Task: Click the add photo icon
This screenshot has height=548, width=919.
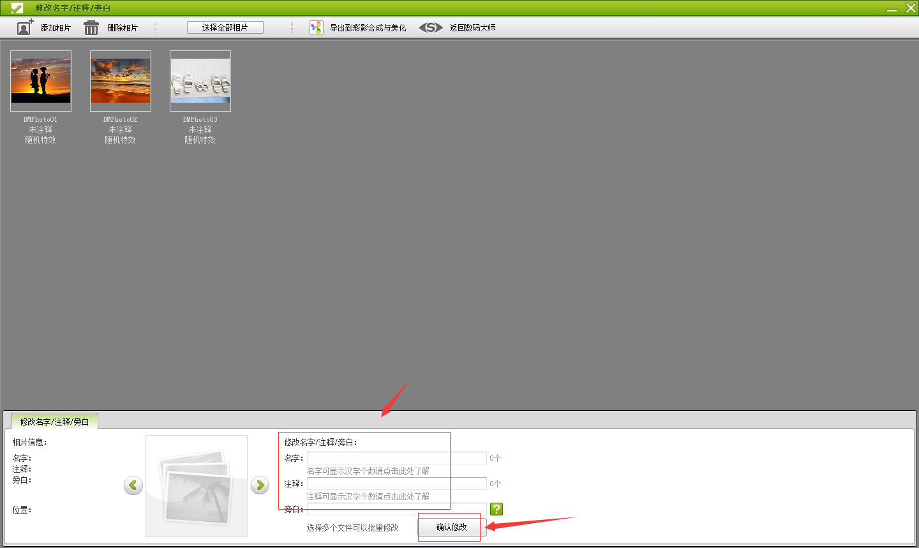Action: 25,27
